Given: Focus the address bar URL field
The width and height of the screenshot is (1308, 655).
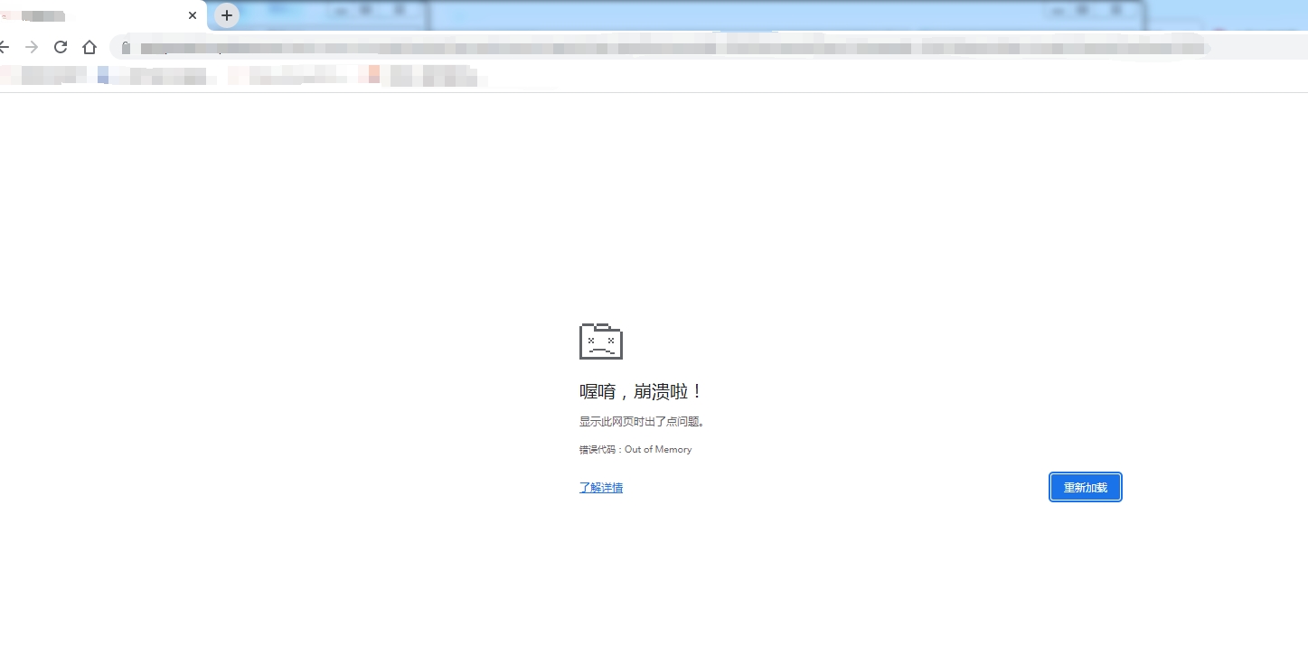Looking at the screenshot, I should (x=633, y=48).
